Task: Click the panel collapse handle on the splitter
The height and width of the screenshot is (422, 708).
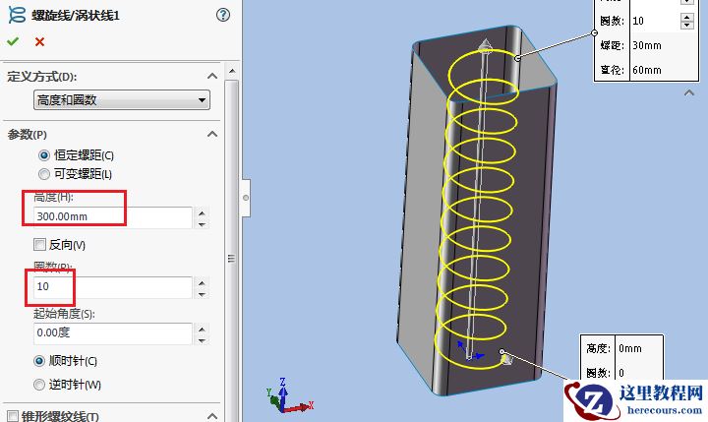Action: click(x=246, y=198)
